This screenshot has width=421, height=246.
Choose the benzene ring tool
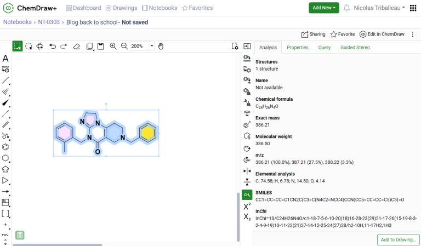(5, 147)
